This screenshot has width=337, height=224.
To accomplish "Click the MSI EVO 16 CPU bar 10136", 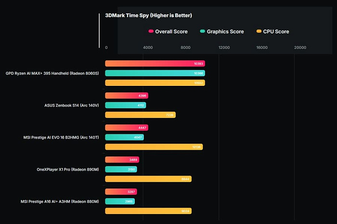I will [x=154, y=147].
